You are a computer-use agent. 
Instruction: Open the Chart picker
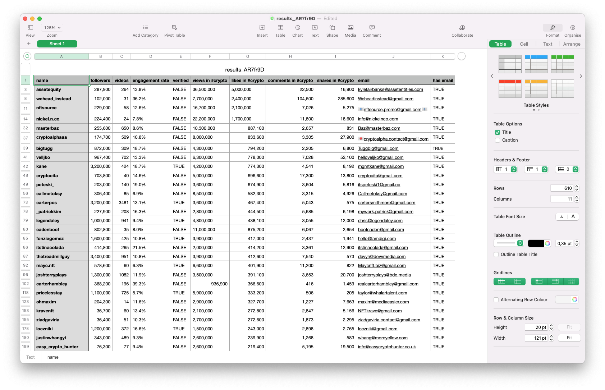tap(298, 28)
